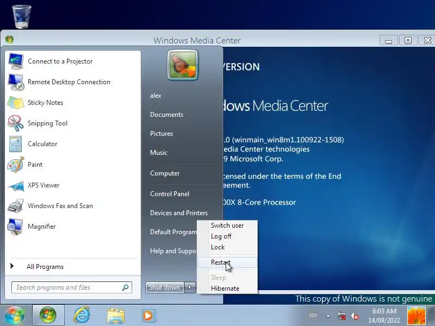Choose Switch user from power menu
435x326 pixels.
point(227,225)
